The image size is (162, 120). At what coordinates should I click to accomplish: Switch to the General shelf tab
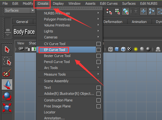[x=22, y=22]
